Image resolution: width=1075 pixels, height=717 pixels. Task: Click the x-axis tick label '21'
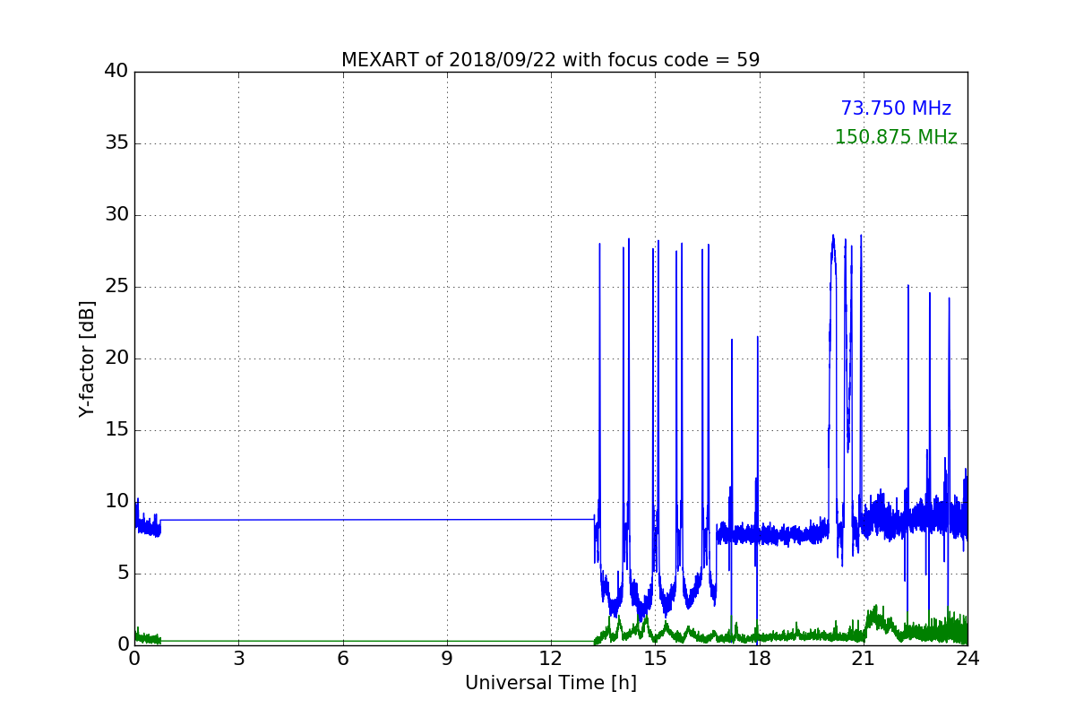coord(863,659)
